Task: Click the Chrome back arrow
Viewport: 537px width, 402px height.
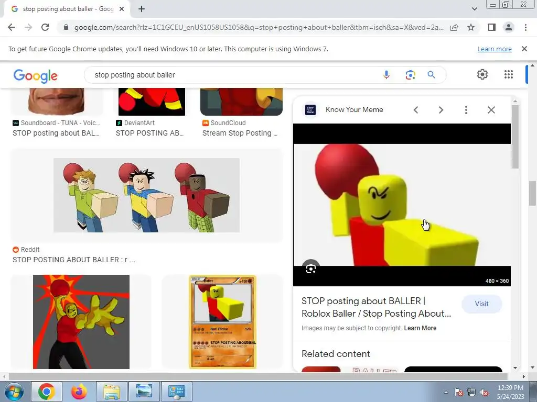Action: [x=12, y=27]
